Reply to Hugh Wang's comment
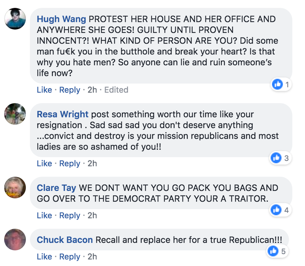The image size is (305, 266). coord(70,90)
